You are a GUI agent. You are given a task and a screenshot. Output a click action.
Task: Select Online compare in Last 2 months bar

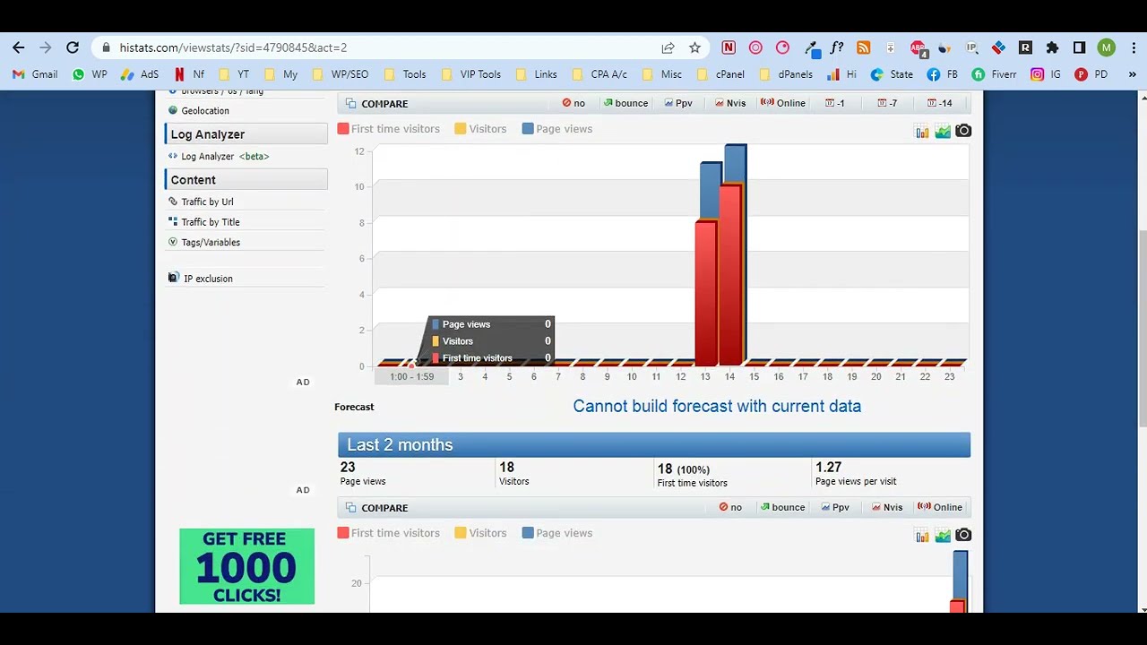click(940, 507)
